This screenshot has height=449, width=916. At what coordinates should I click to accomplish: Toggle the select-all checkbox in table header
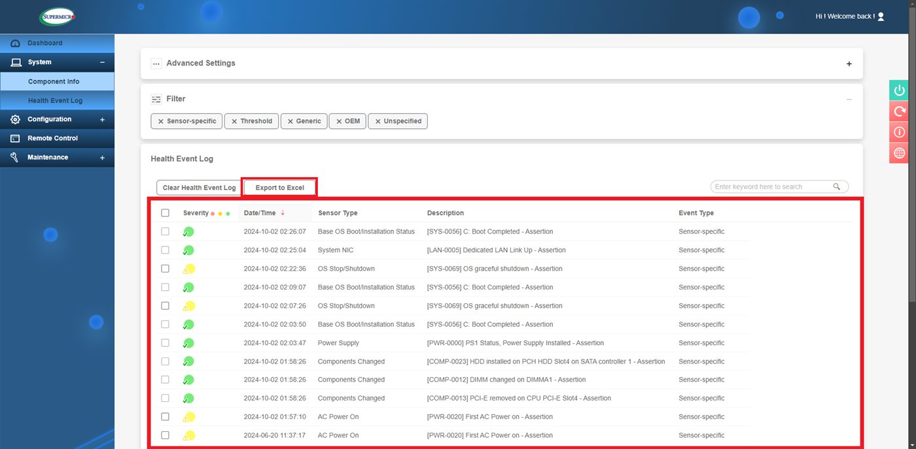pyautogui.click(x=165, y=213)
